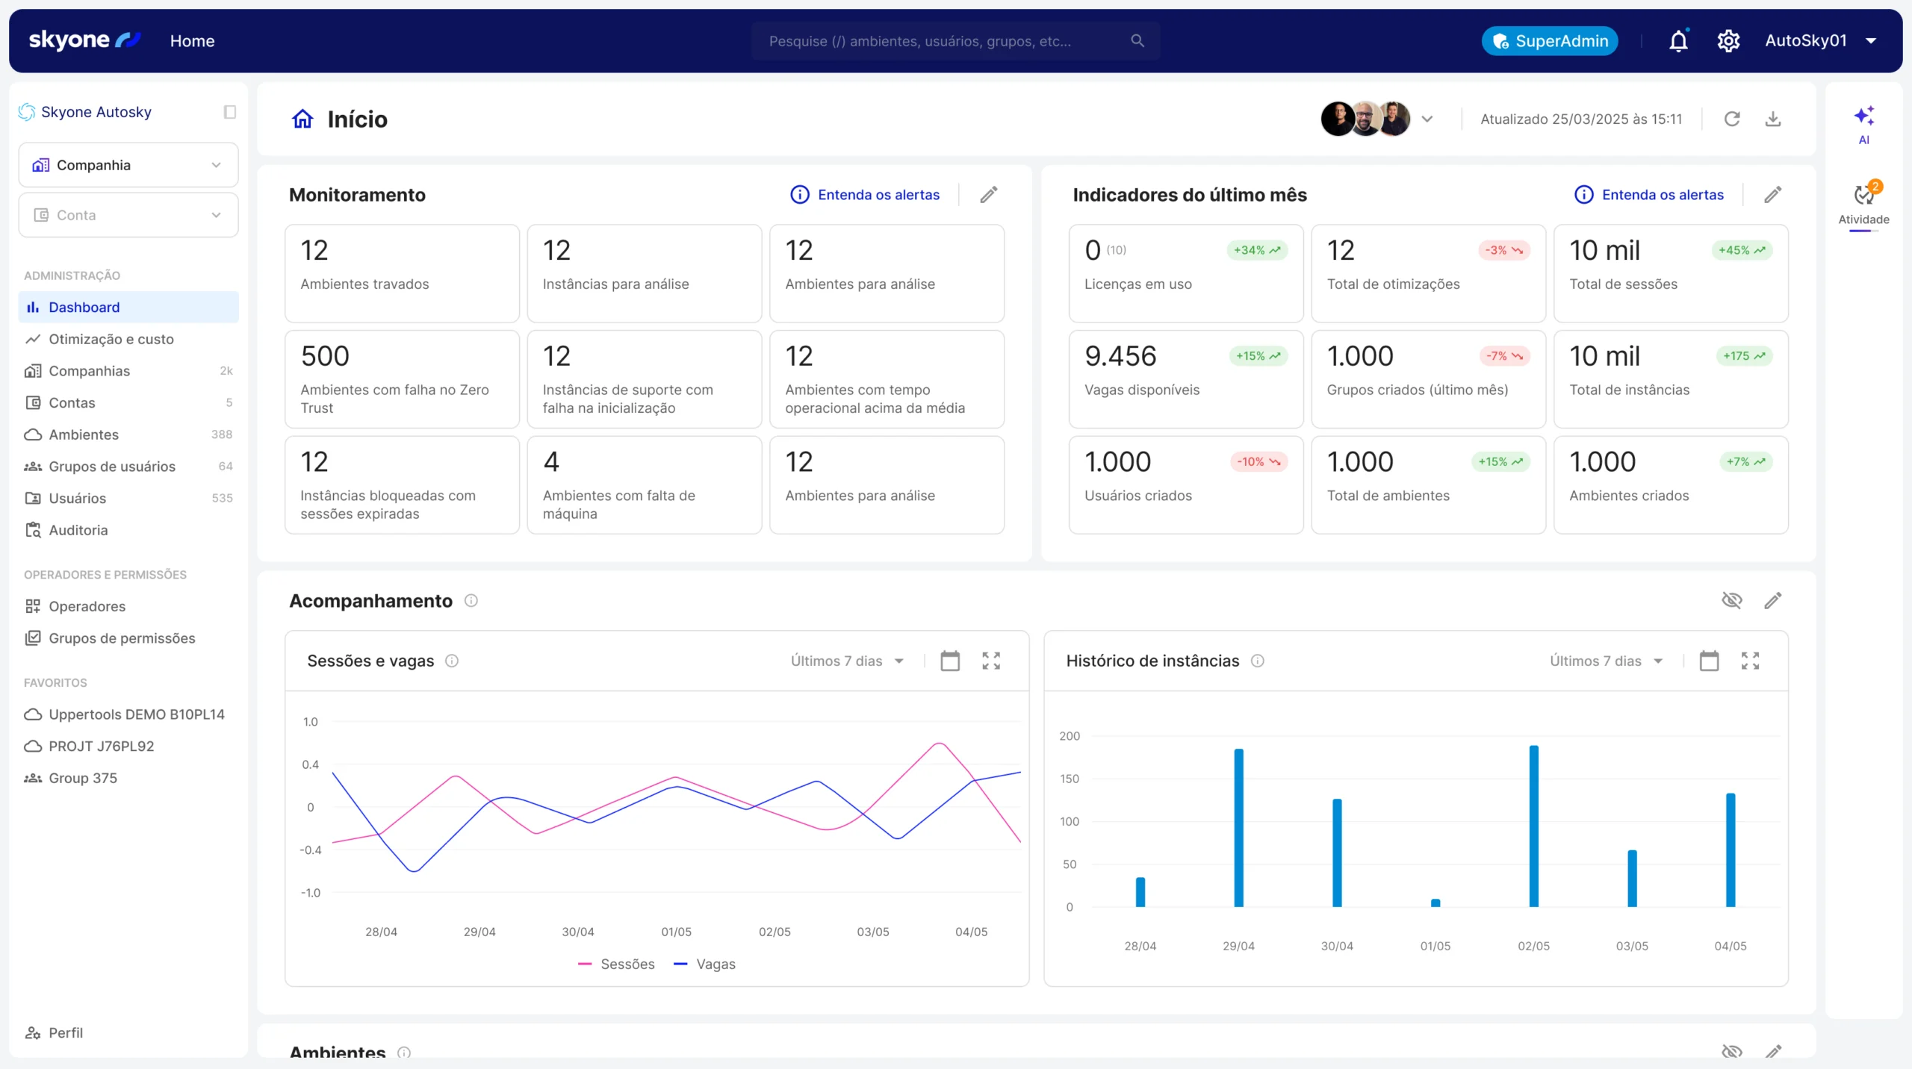This screenshot has height=1069, width=1912.
Task: Open calendar for Histórico de instâncias
Action: pos(1709,661)
